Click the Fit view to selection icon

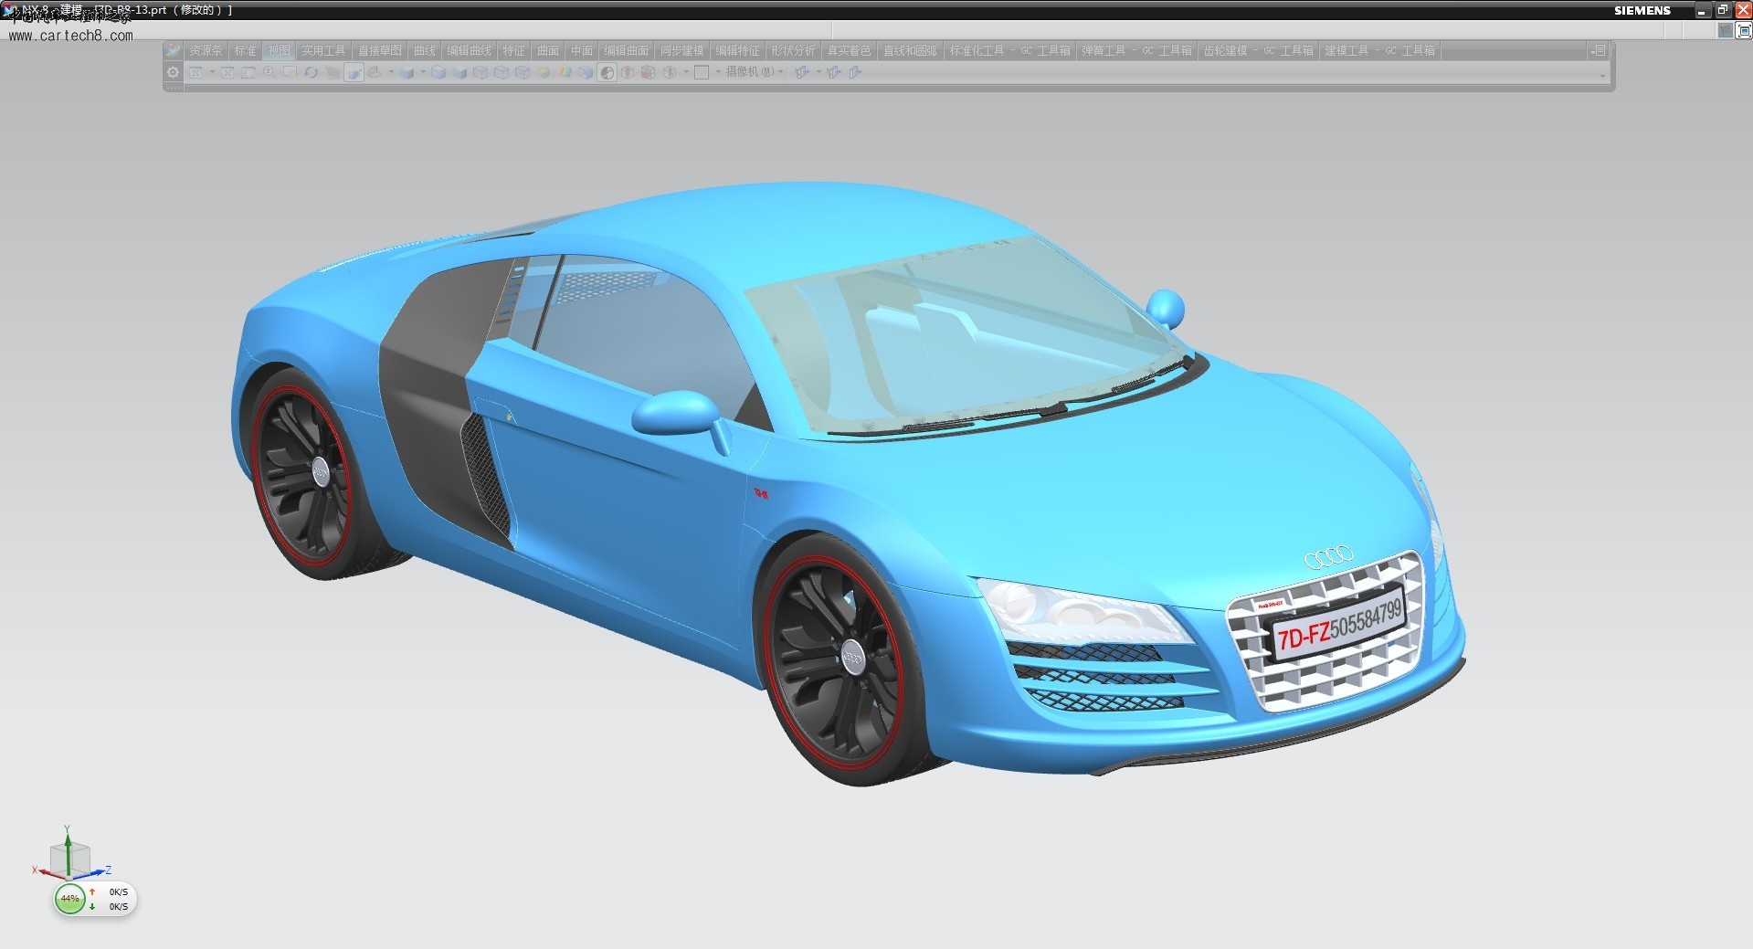pos(227,72)
